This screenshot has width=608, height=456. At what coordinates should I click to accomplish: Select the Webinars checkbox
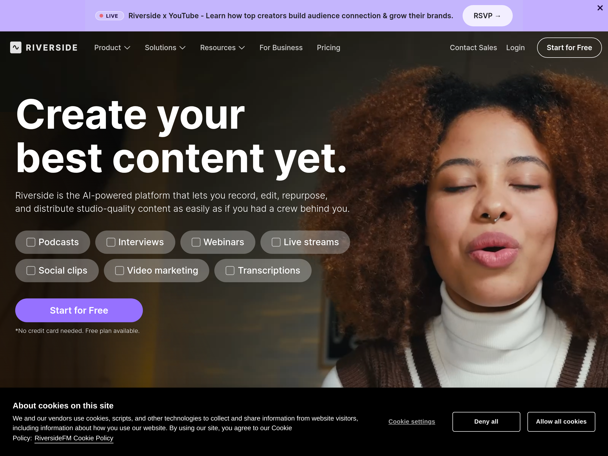point(196,242)
